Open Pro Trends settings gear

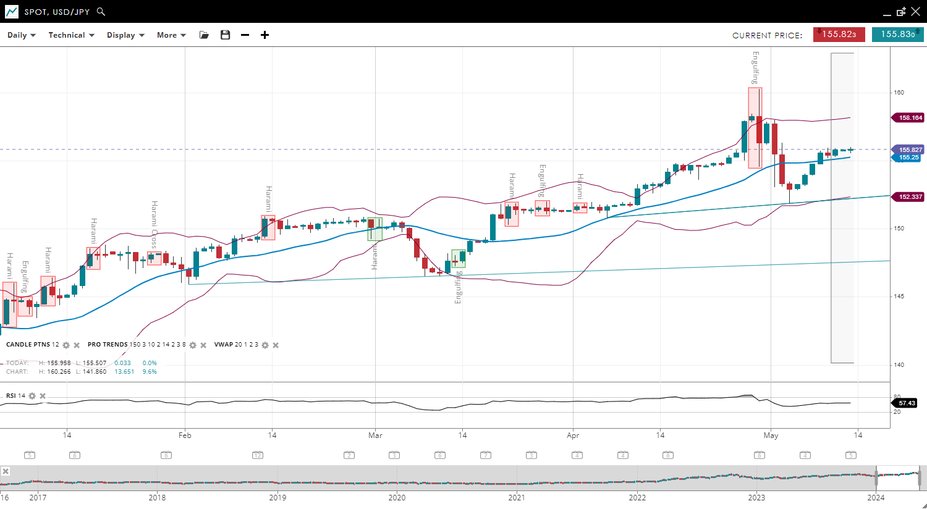(x=193, y=345)
